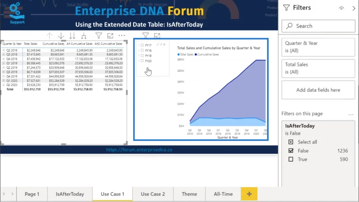Check the FY19 slicer box
The height and width of the screenshot is (202, 359).
[142, 56]
